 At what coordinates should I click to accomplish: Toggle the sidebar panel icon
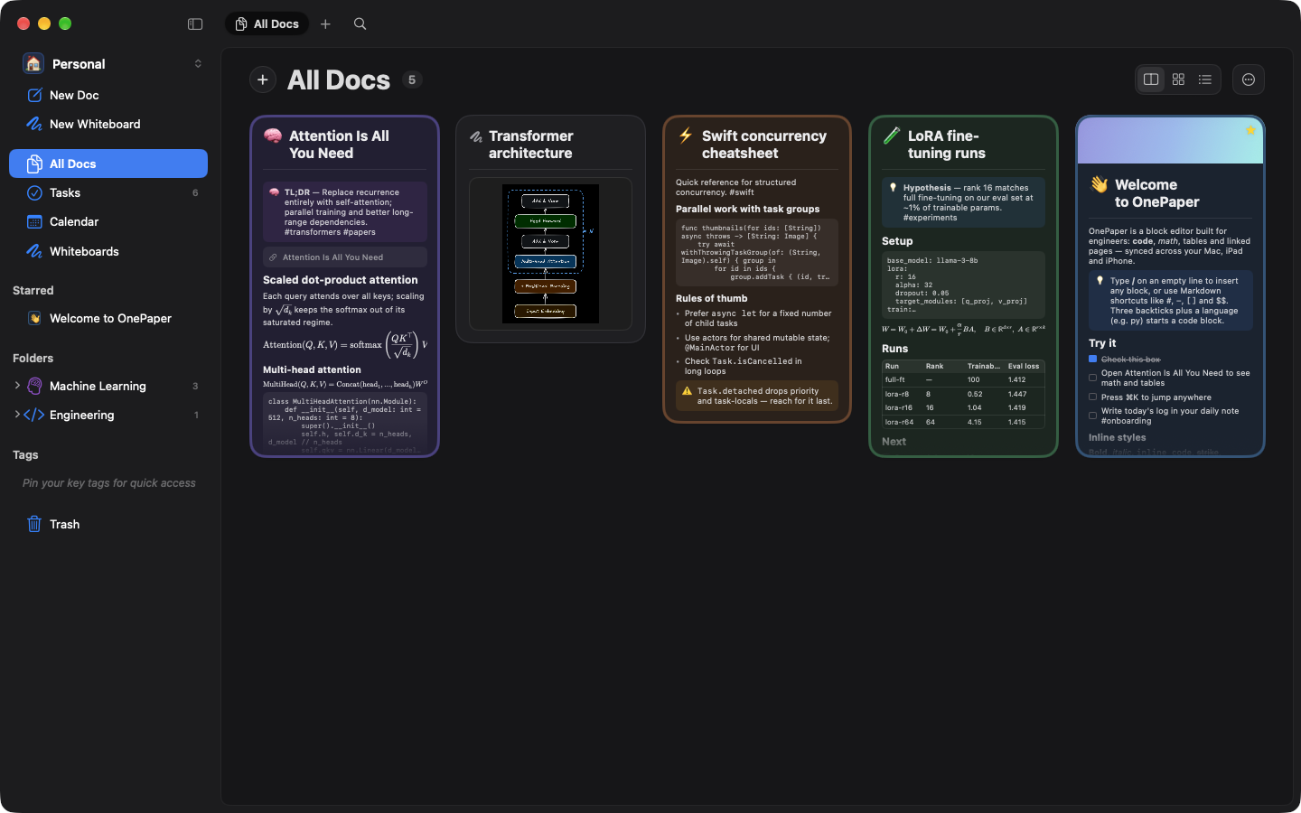click(195, 24)
